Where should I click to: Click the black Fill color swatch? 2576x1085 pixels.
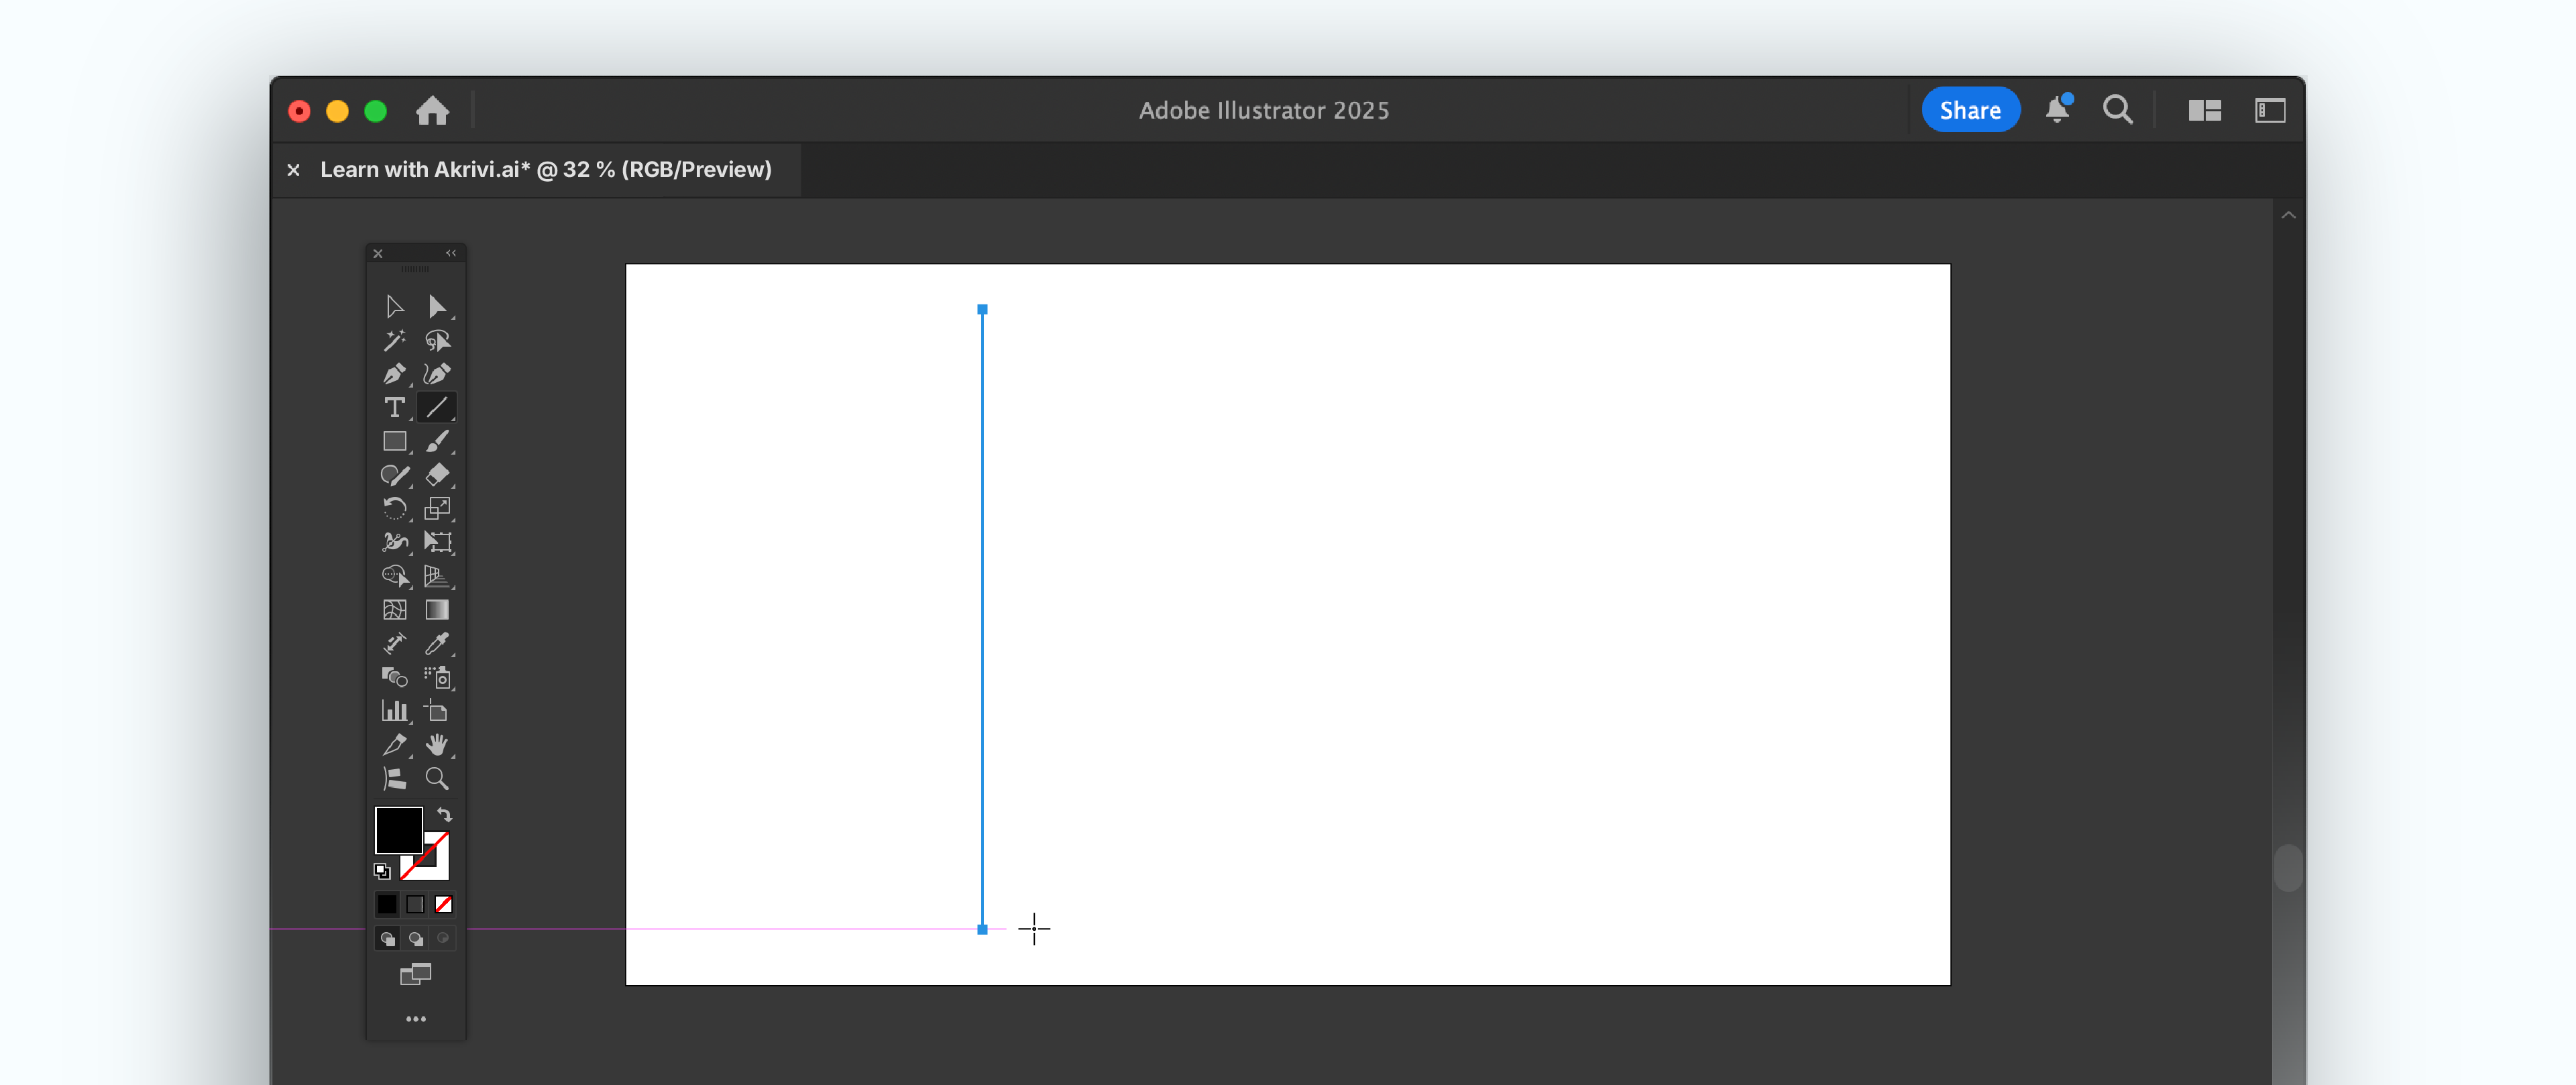pyautogui.click(x=398, y=829)
